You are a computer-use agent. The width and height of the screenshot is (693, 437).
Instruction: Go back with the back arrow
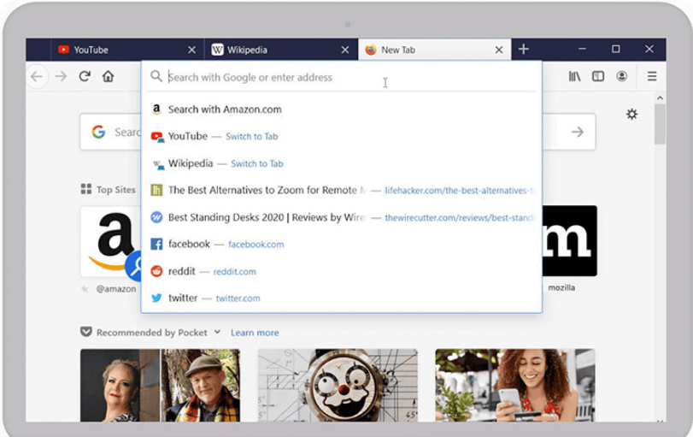point(37,76)
